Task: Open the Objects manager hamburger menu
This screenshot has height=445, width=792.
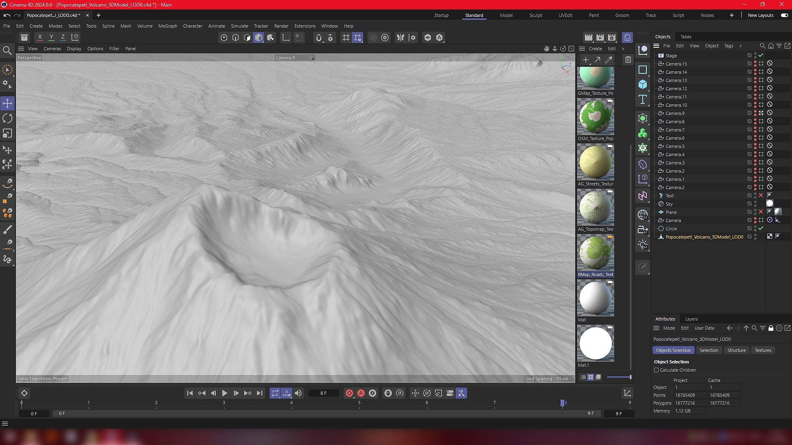Action: tap(656, 46)
